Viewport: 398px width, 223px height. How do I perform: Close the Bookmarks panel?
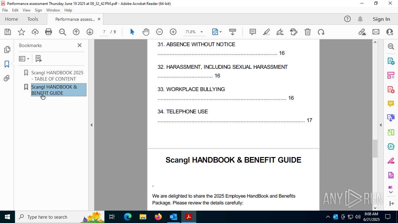[x=80, y=45]
